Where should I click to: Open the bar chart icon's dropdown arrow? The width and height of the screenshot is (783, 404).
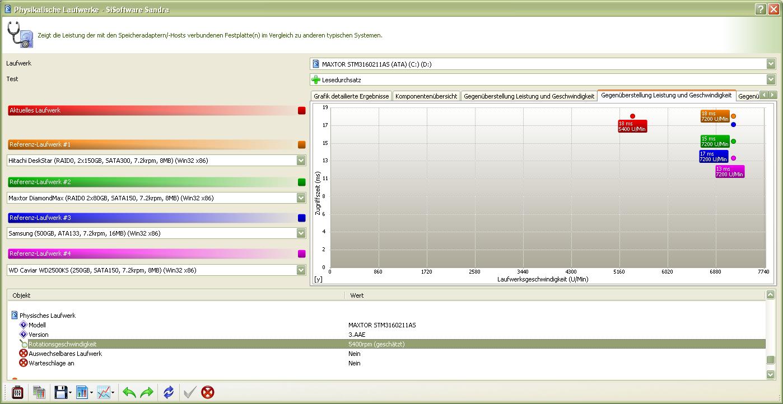click(x=91, y=393)
